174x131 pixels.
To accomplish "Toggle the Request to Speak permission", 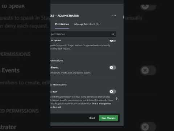I will [113, 40].
